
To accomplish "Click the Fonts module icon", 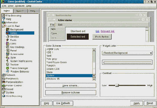I will click(x=8, y=40).
